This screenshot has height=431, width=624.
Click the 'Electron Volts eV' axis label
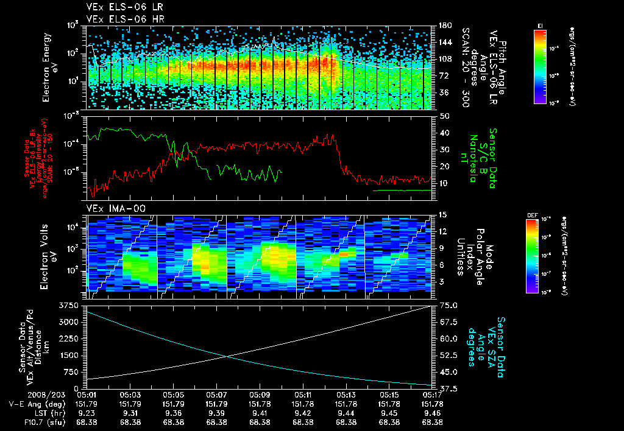[48, 256]
